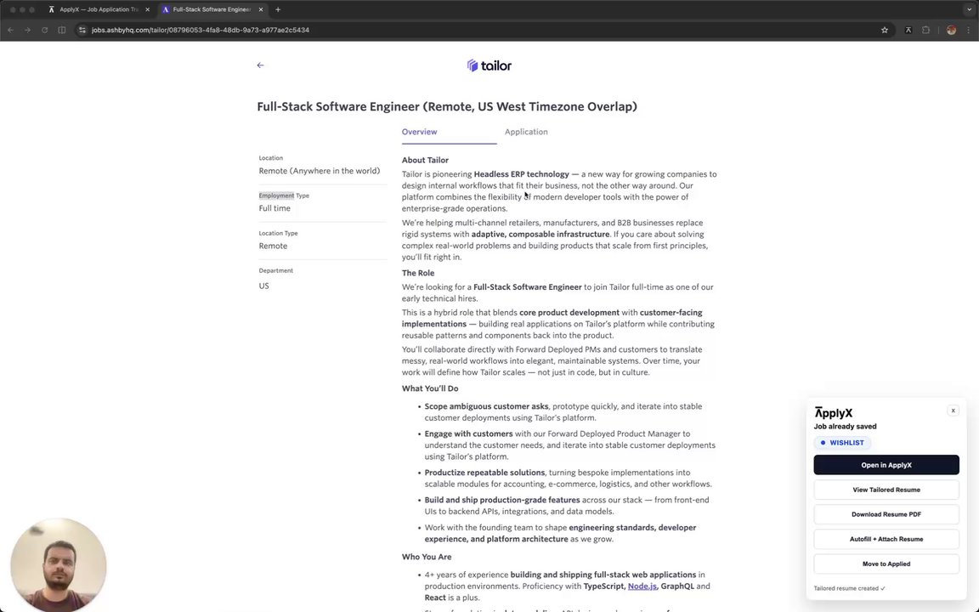This screenshot has height=612, width=979.
Task: Click the address bar URL
Action: [201, 30]
